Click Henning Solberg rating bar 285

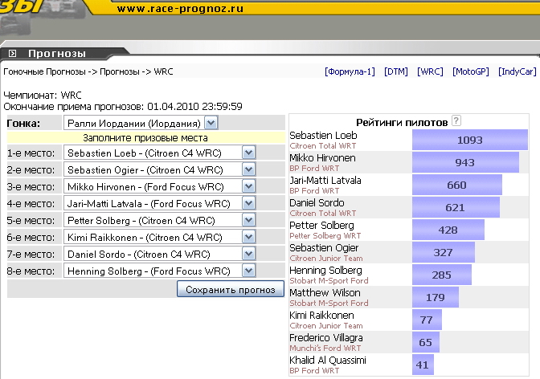click(x=442, y=275)
